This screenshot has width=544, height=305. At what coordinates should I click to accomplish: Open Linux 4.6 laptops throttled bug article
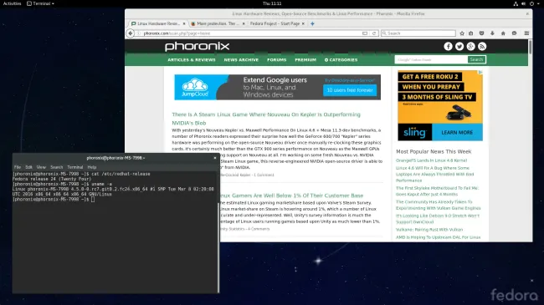[x=434, y=174]
